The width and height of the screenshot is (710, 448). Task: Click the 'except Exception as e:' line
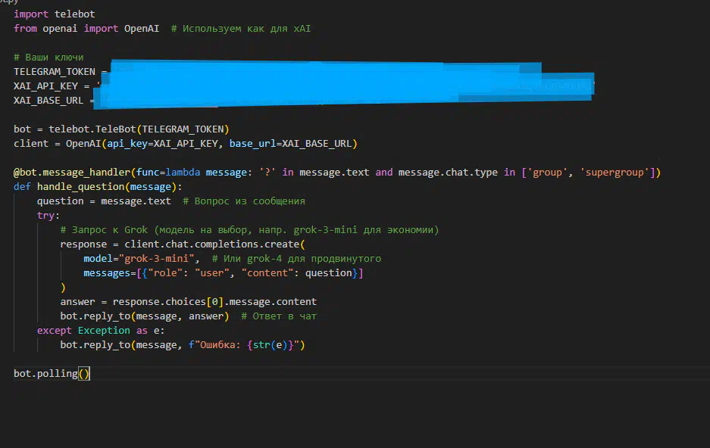coord(101,331)
